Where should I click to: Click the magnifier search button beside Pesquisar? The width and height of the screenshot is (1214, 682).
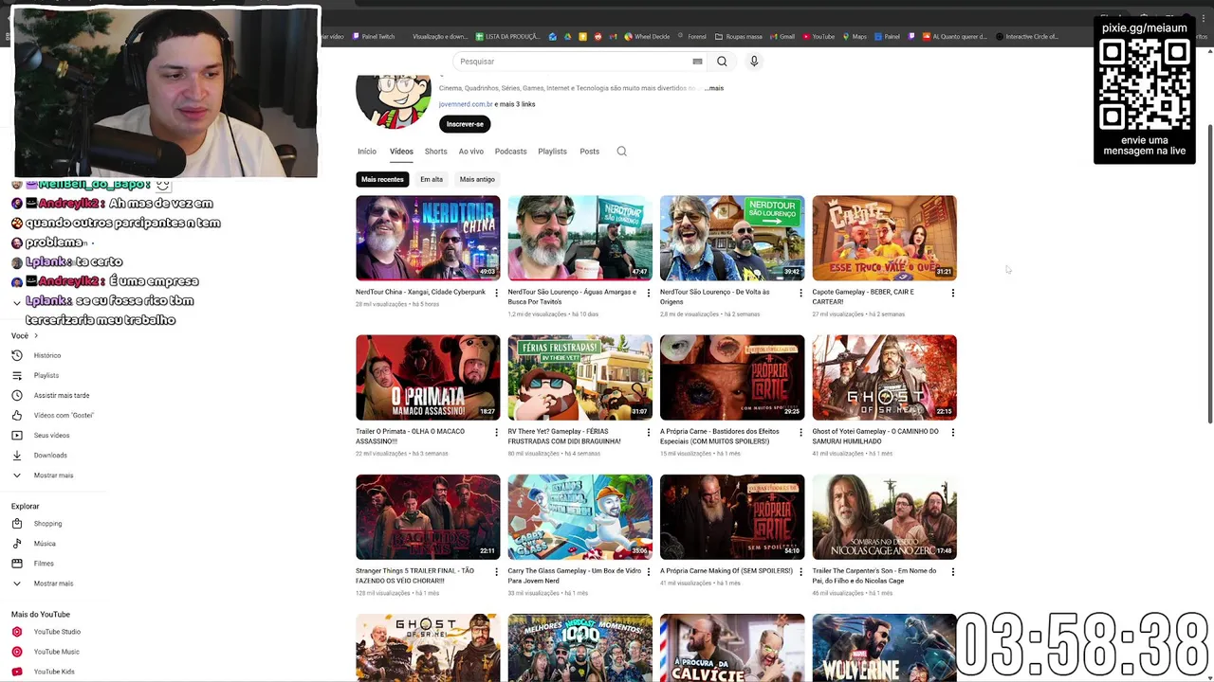(x=722, y=62)
